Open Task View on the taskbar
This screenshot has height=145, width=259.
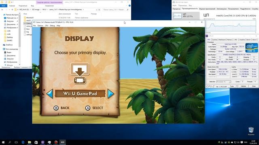(16, 142)
